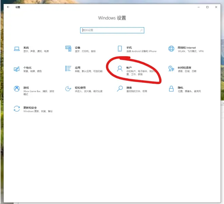Click the 更新和安全 title text
This screenshot has width=224, height=204.
pos(30,107)
